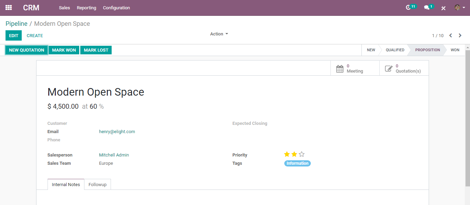Click the Information tag

297,163
